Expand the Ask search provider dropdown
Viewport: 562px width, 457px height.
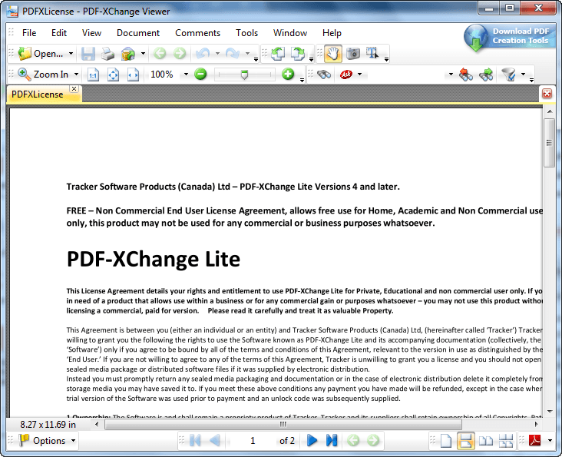click(360, 75)
